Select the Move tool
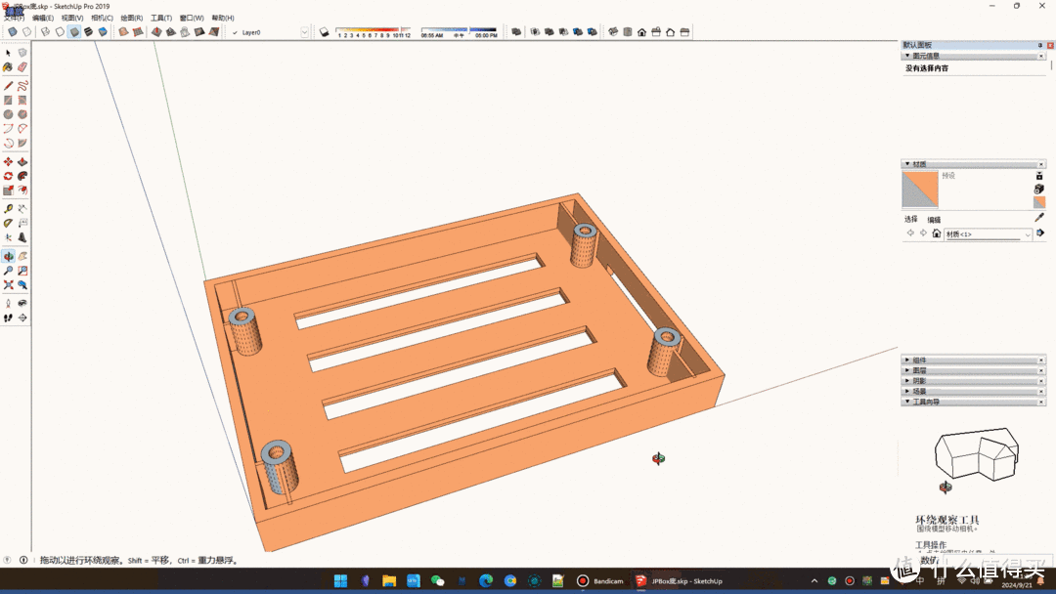1056x594 pixels. [8, 161]
